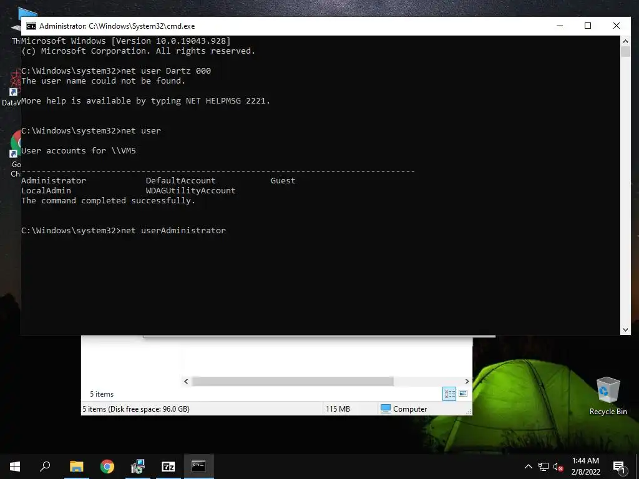The width and height of the screenshot is (639, 479).
Task: Click '5 items (Disk free space: 96.0 GB)' status
Action: [x=135, y=409]
